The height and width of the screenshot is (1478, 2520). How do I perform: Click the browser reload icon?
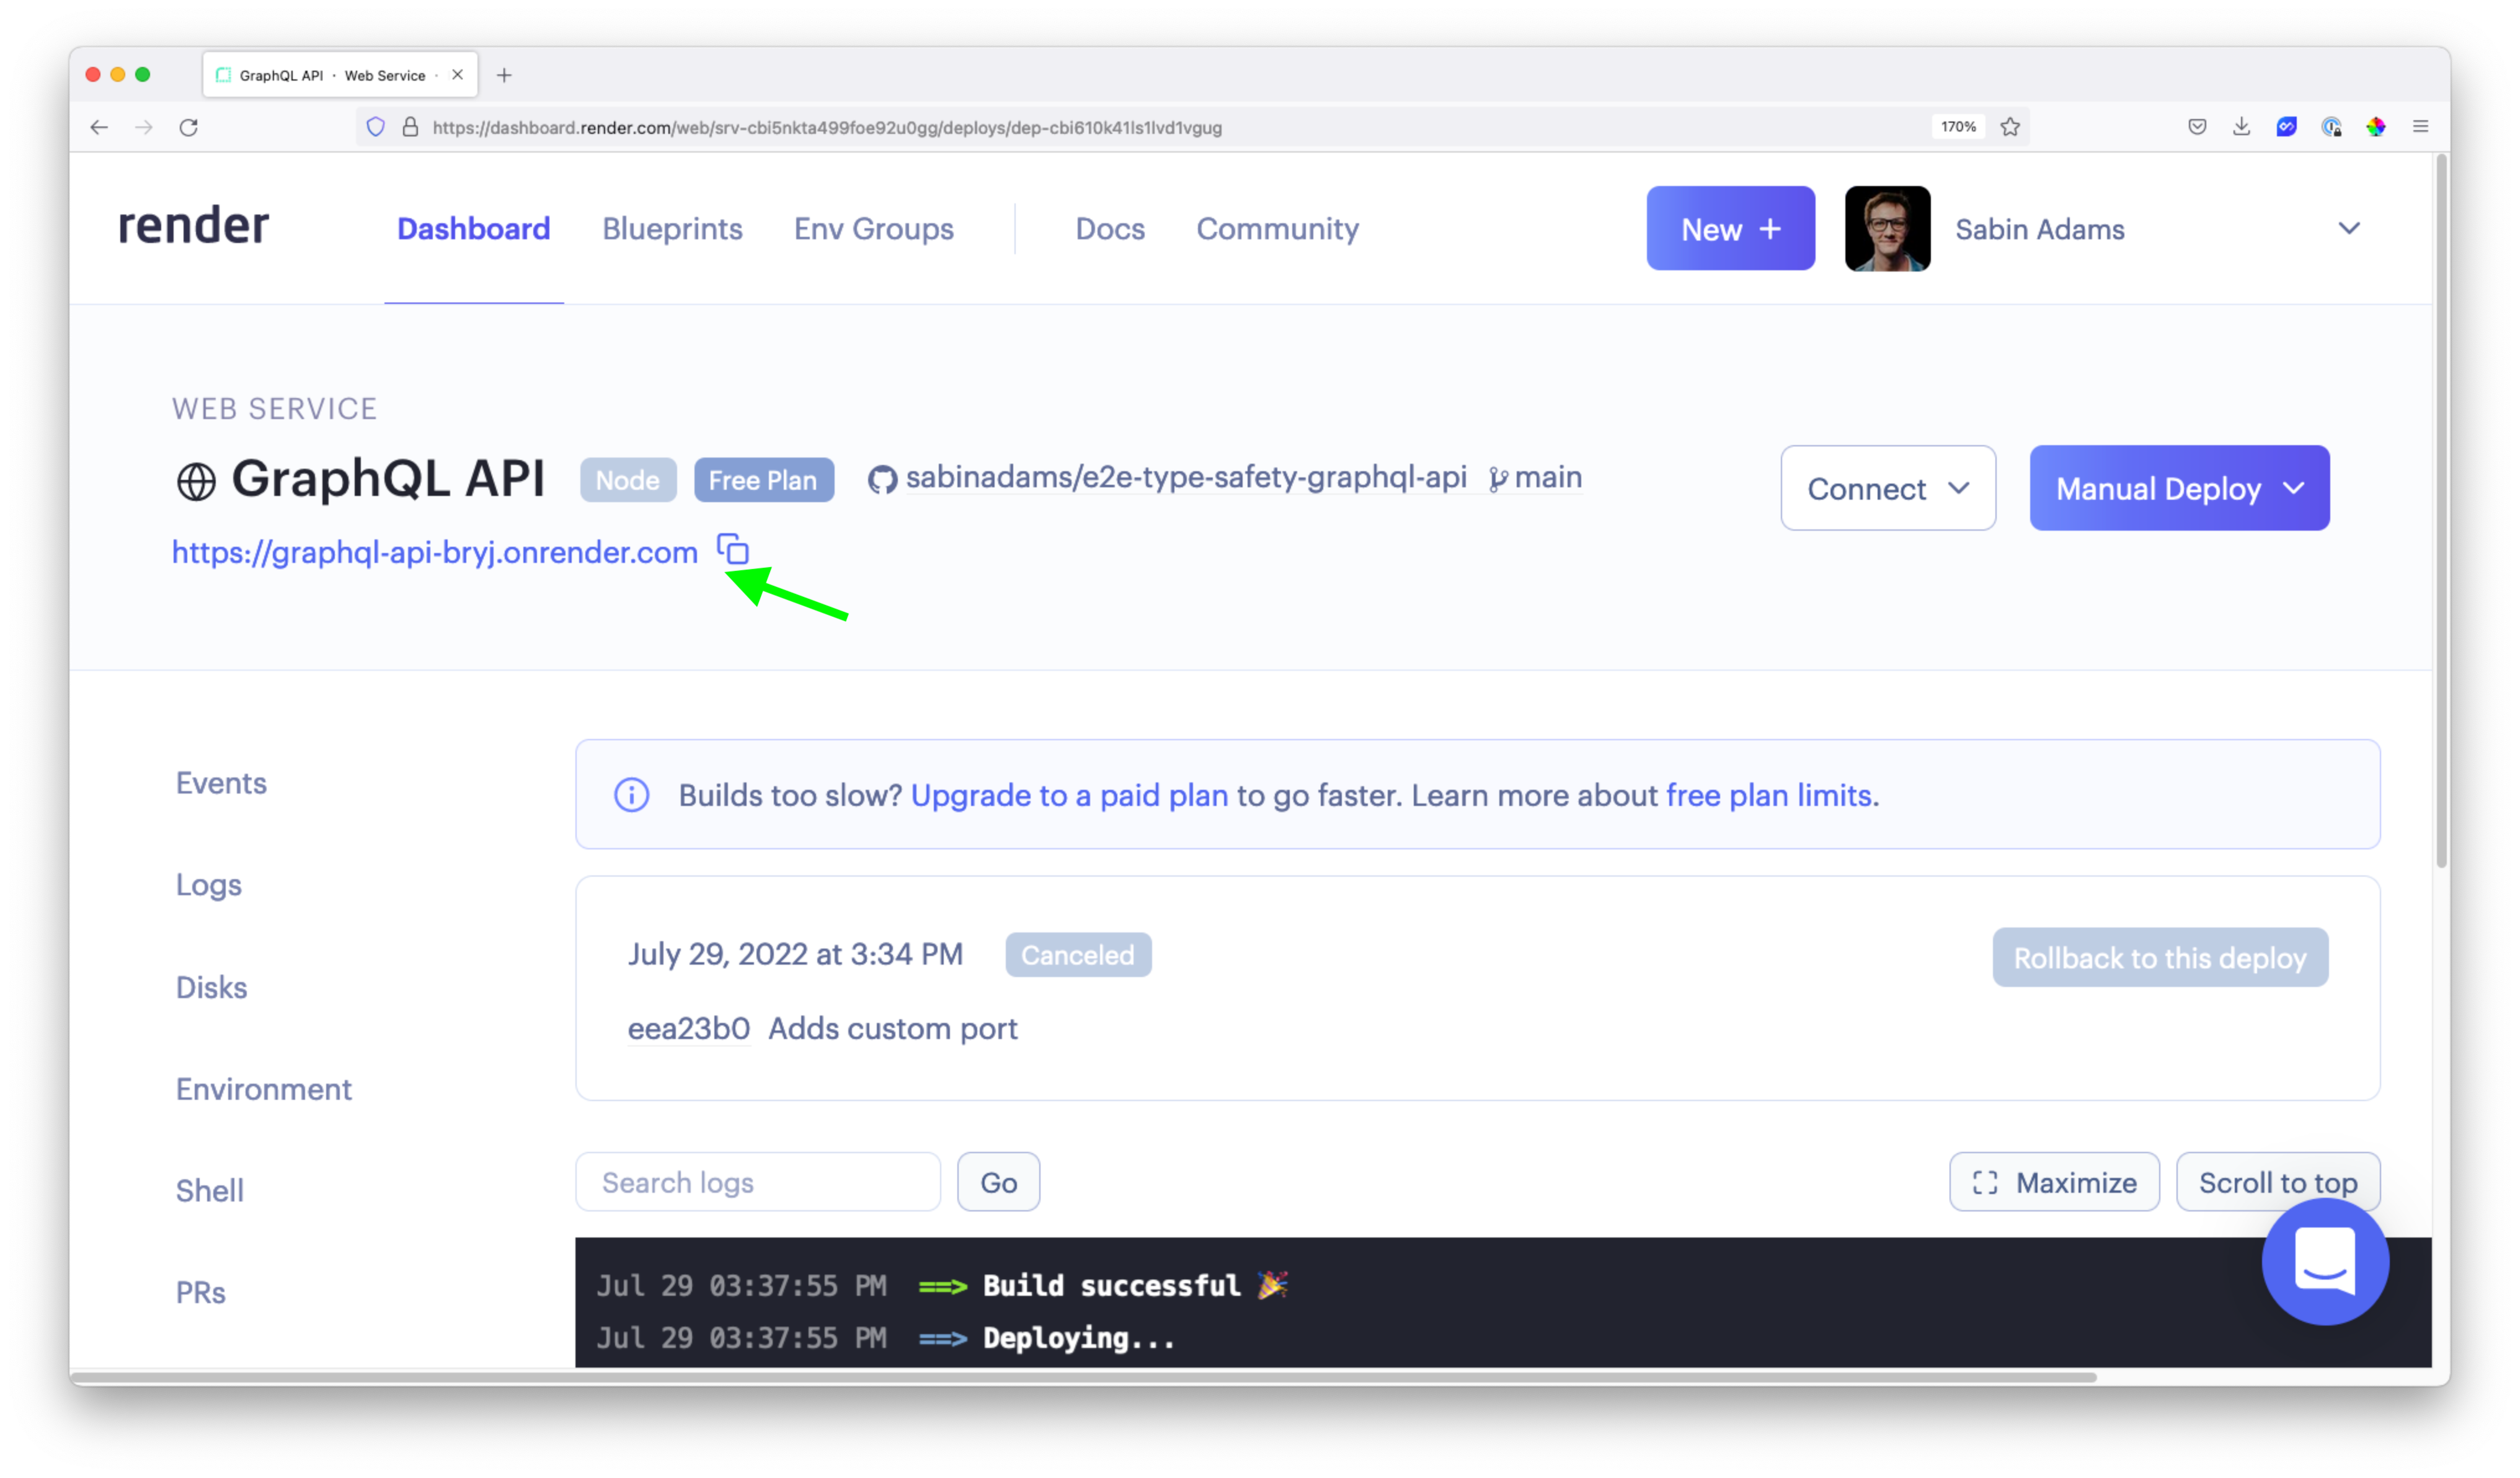point(189,127)
